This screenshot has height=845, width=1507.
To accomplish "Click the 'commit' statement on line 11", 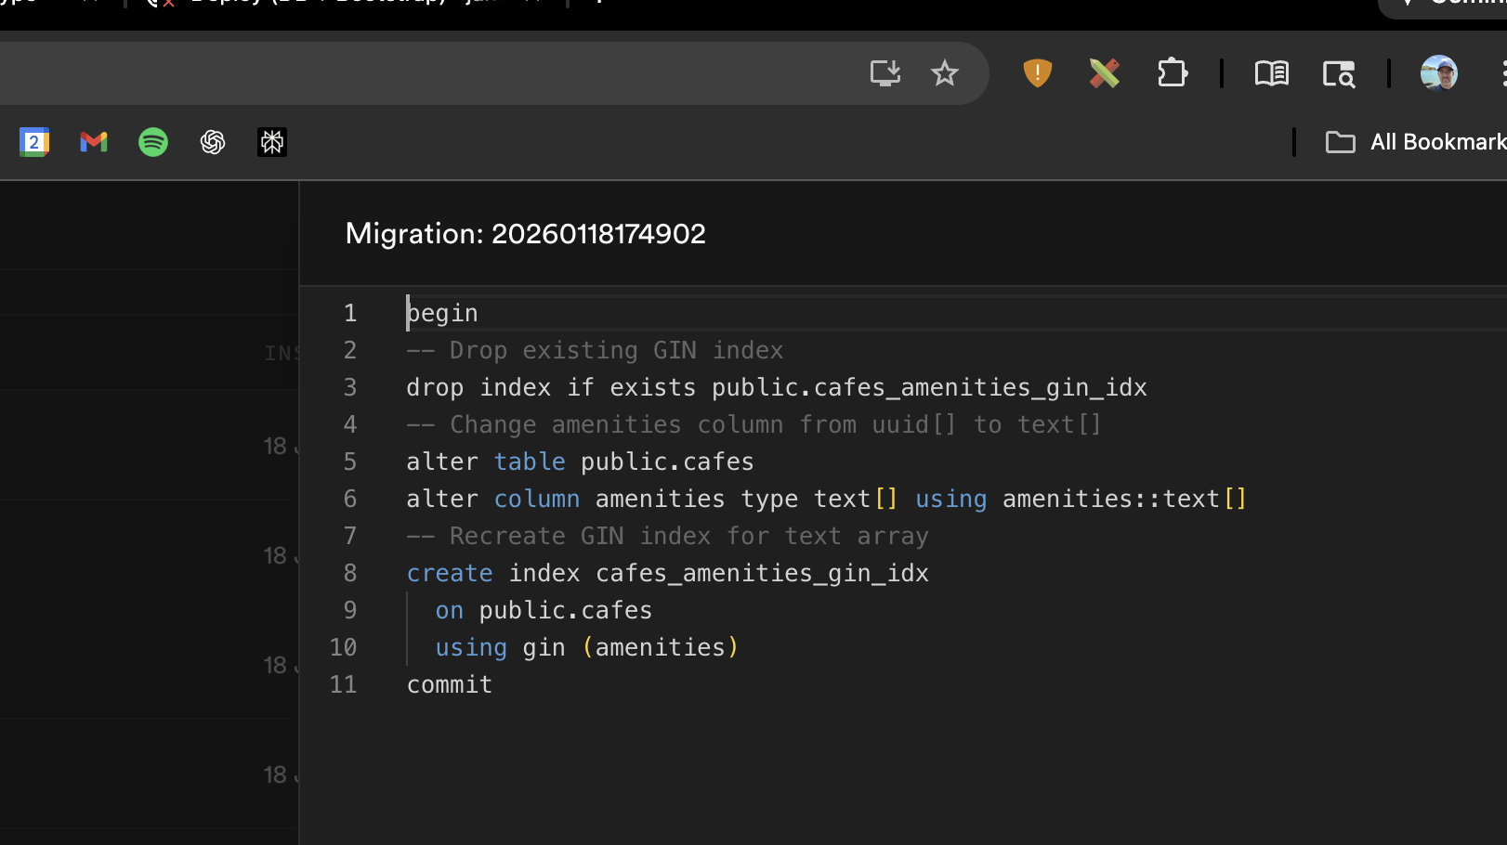I will pos(450,684).
